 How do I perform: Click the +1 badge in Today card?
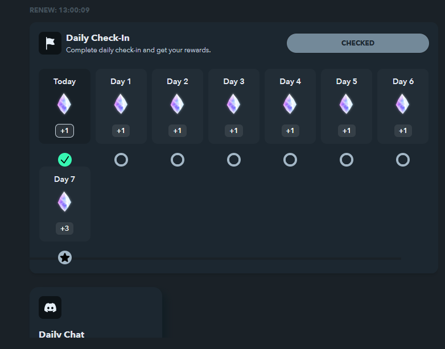64,131
